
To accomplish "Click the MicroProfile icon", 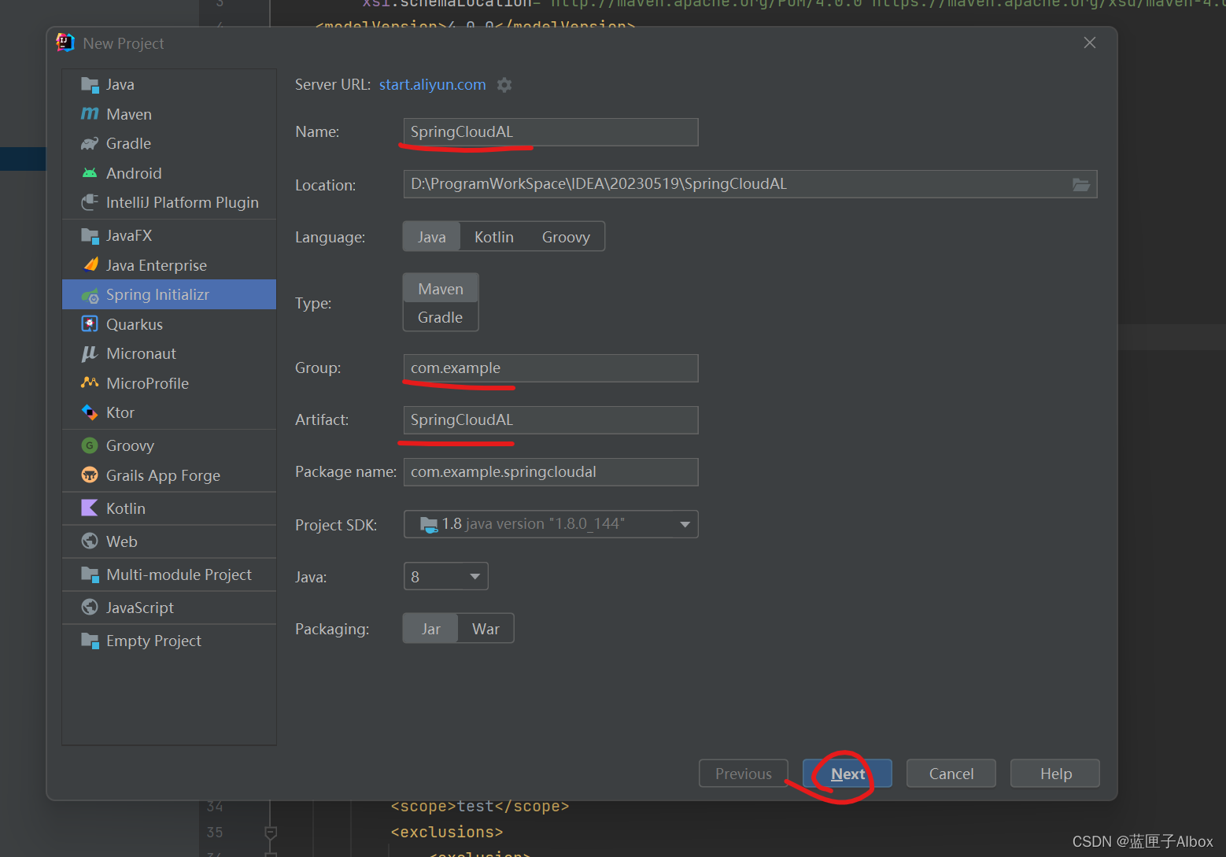I will click(90, 383).
